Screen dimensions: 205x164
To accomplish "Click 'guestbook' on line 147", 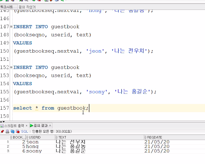I will [65, 27].
